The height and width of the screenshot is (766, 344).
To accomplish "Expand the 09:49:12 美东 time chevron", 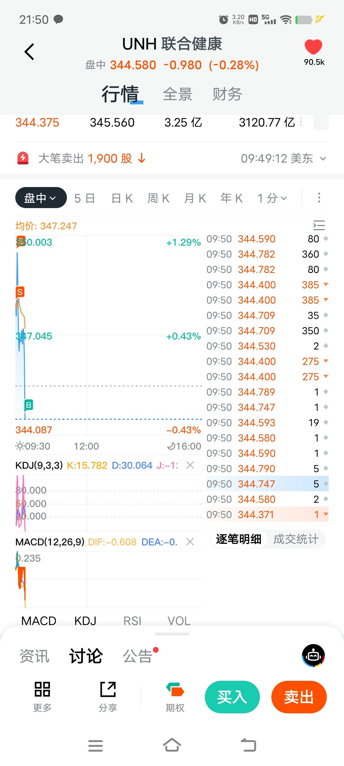I will [323, 159].
